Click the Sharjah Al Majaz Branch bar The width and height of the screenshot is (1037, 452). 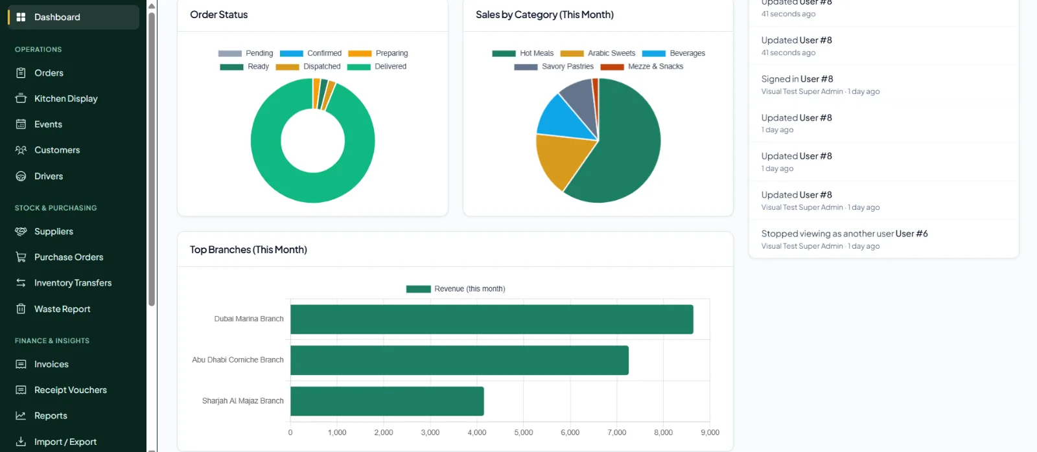[387, 401]
